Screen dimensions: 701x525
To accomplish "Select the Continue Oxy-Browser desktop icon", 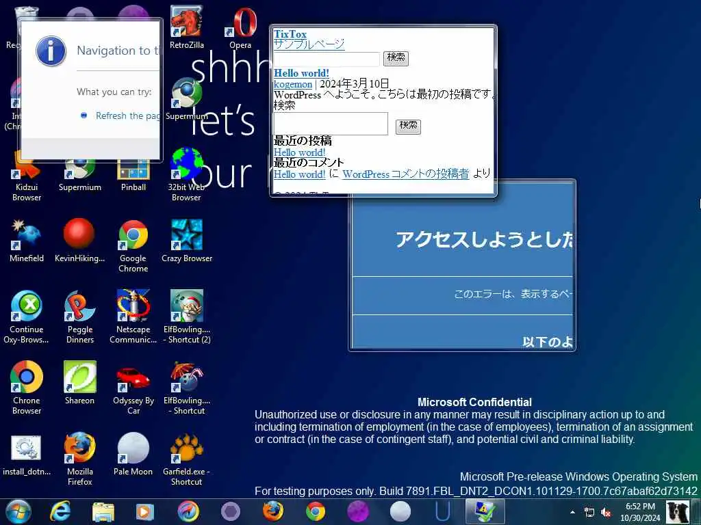I will (x=27, y=317).
